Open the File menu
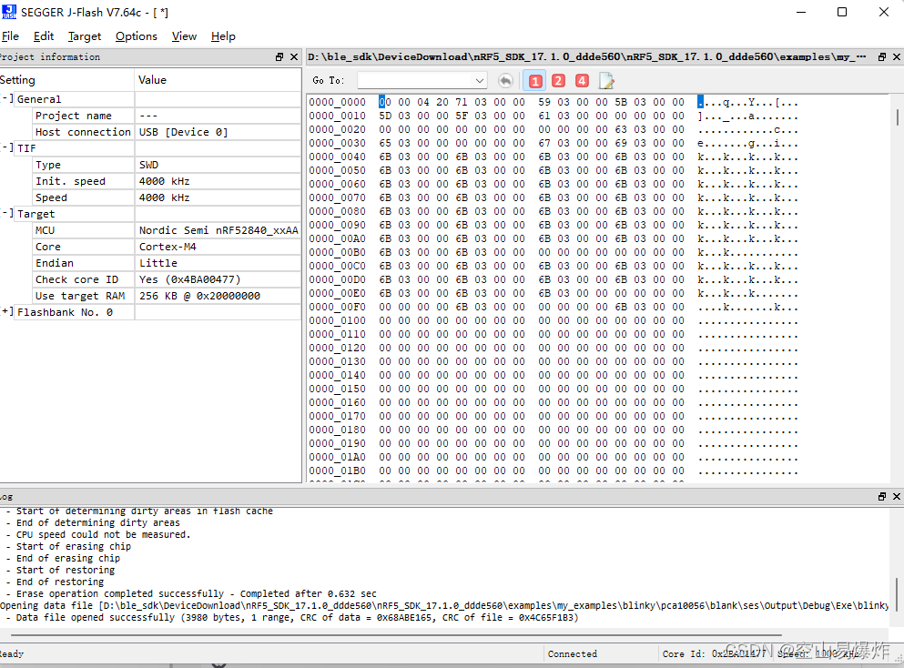The image size is (904, 668). point(10,36)
